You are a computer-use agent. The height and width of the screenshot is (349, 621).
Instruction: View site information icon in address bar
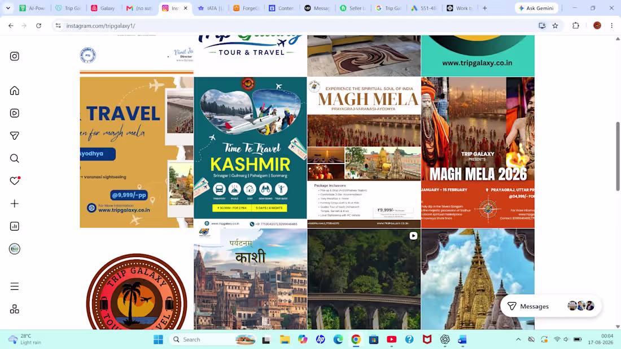tap(58, 26)
